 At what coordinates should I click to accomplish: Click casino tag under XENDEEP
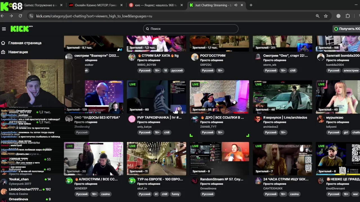[105, 194]
